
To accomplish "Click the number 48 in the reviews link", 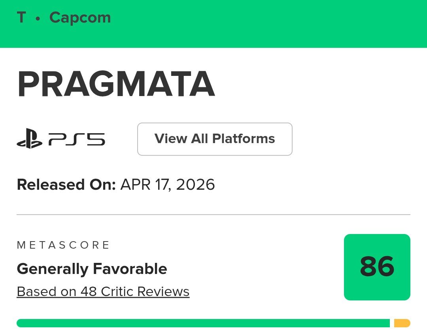I will click(89, 292).
